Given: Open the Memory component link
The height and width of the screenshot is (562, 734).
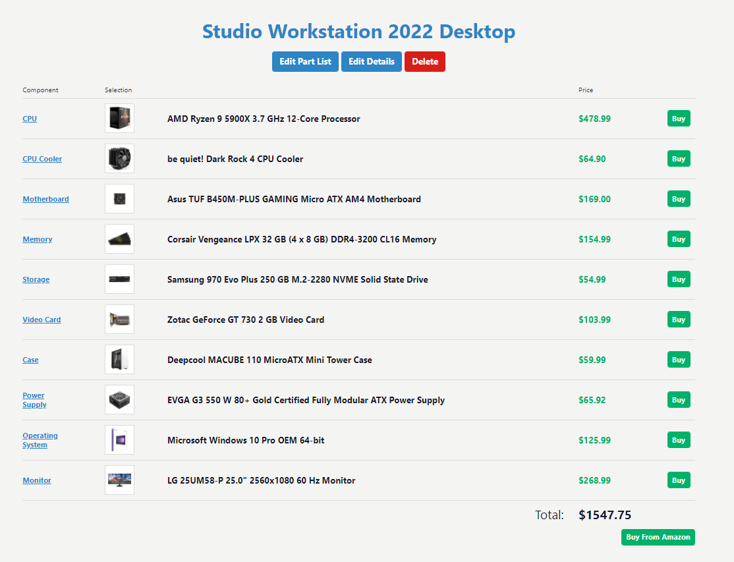Looking at the screenshot, I should 38,240.
